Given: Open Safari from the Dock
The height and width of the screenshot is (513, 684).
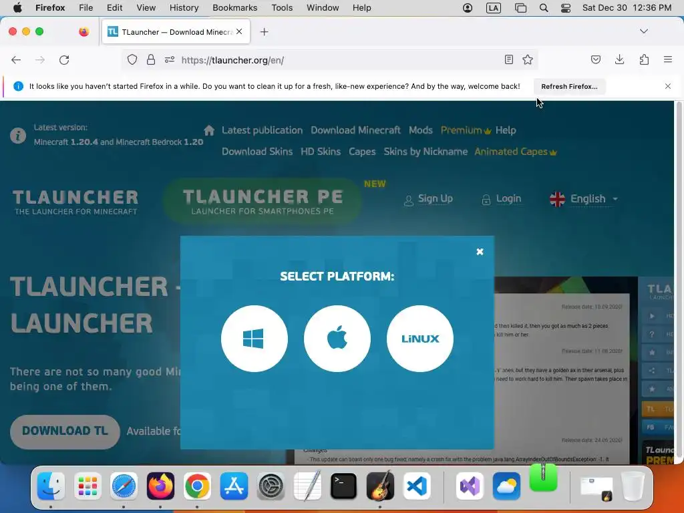Looking at the screenshot, I should 124,486.
